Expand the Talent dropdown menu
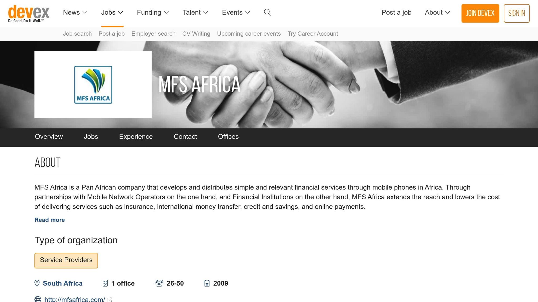The width and height of the screenshot is (538, 302). (195, 12)
